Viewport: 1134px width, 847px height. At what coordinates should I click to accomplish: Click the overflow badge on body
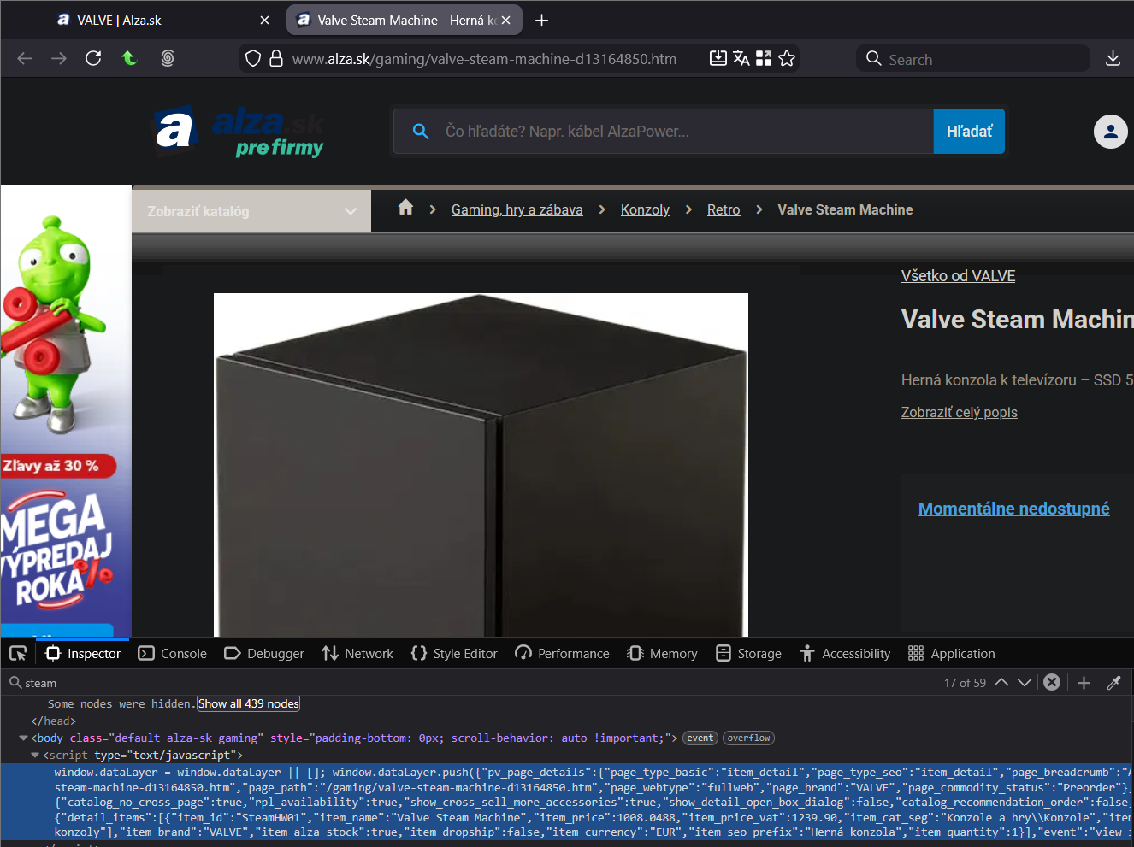748,738
